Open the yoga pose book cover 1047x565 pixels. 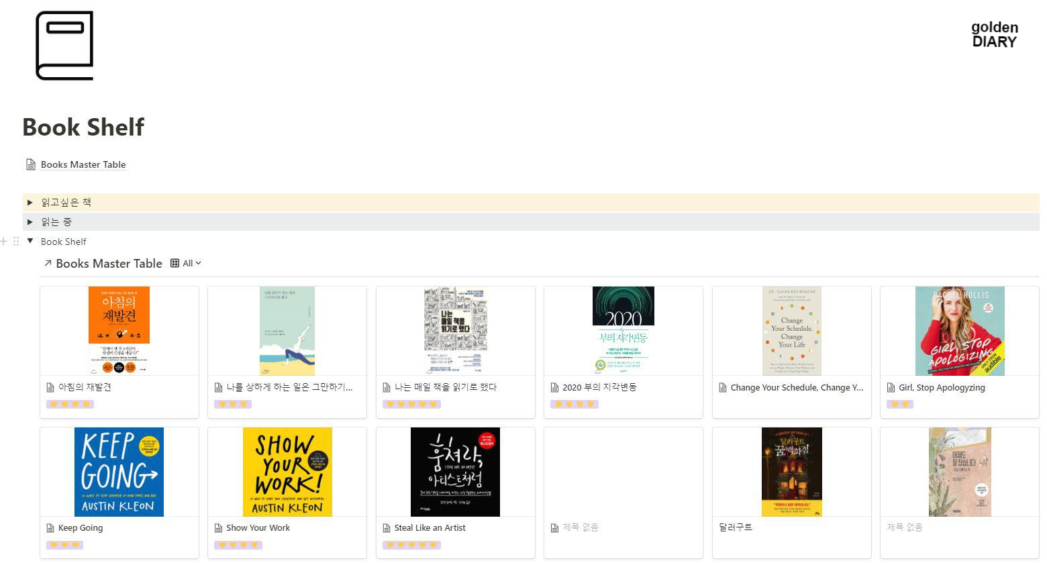coord(287,331)
